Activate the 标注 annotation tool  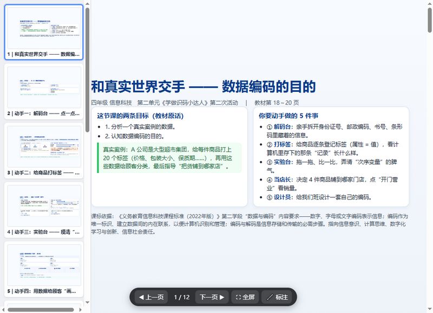tap(277, 297)
